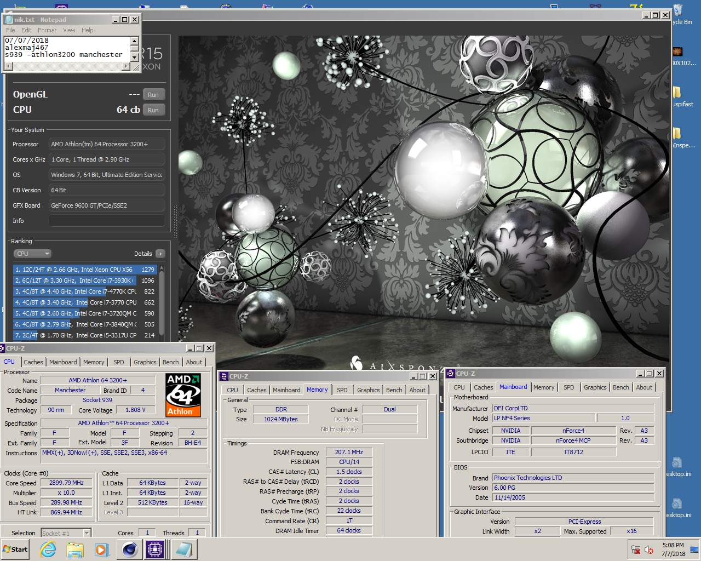The image size is (701, 561).
Task: Click the network status tray icon
Action: coord(636,549)
